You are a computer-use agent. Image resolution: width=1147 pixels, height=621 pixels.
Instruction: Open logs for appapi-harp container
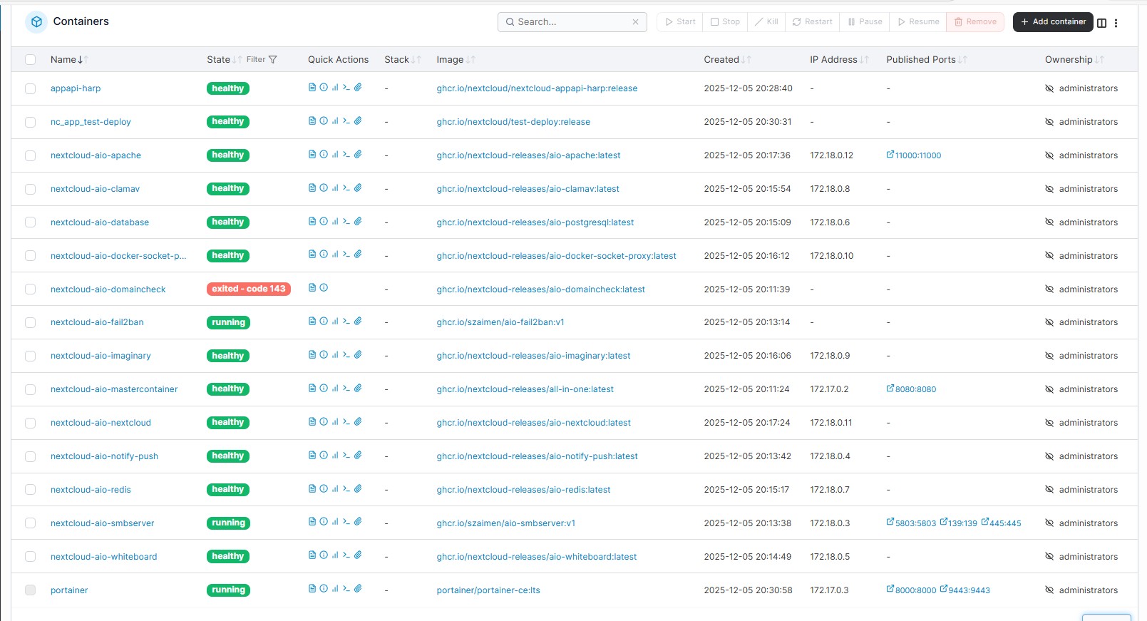[312, 88]
